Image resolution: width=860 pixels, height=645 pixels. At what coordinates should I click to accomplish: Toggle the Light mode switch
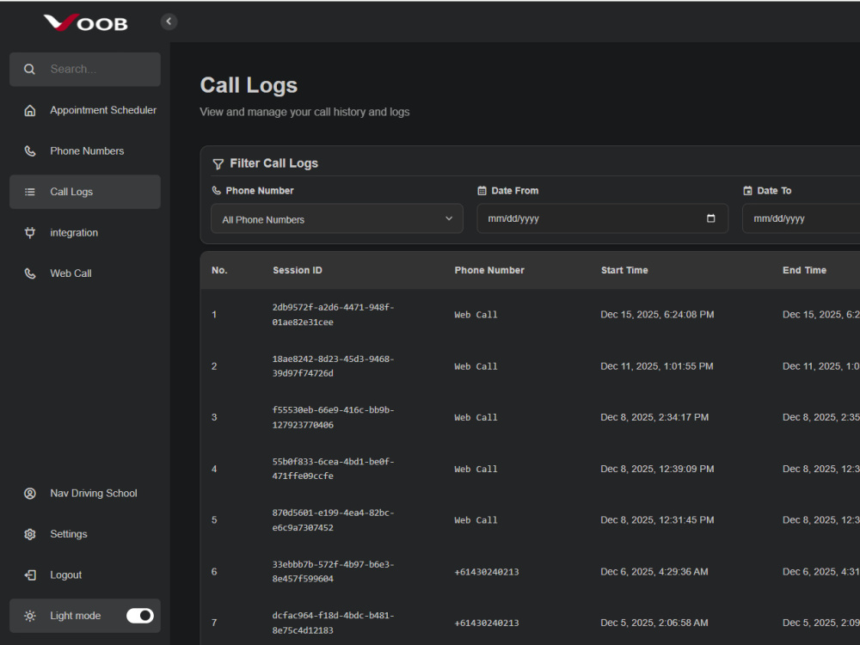click(140, 616)
